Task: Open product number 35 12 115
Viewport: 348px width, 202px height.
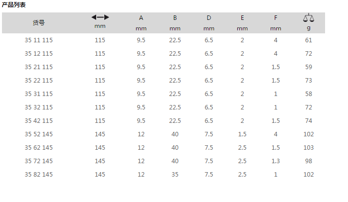Action: point(38,54)
